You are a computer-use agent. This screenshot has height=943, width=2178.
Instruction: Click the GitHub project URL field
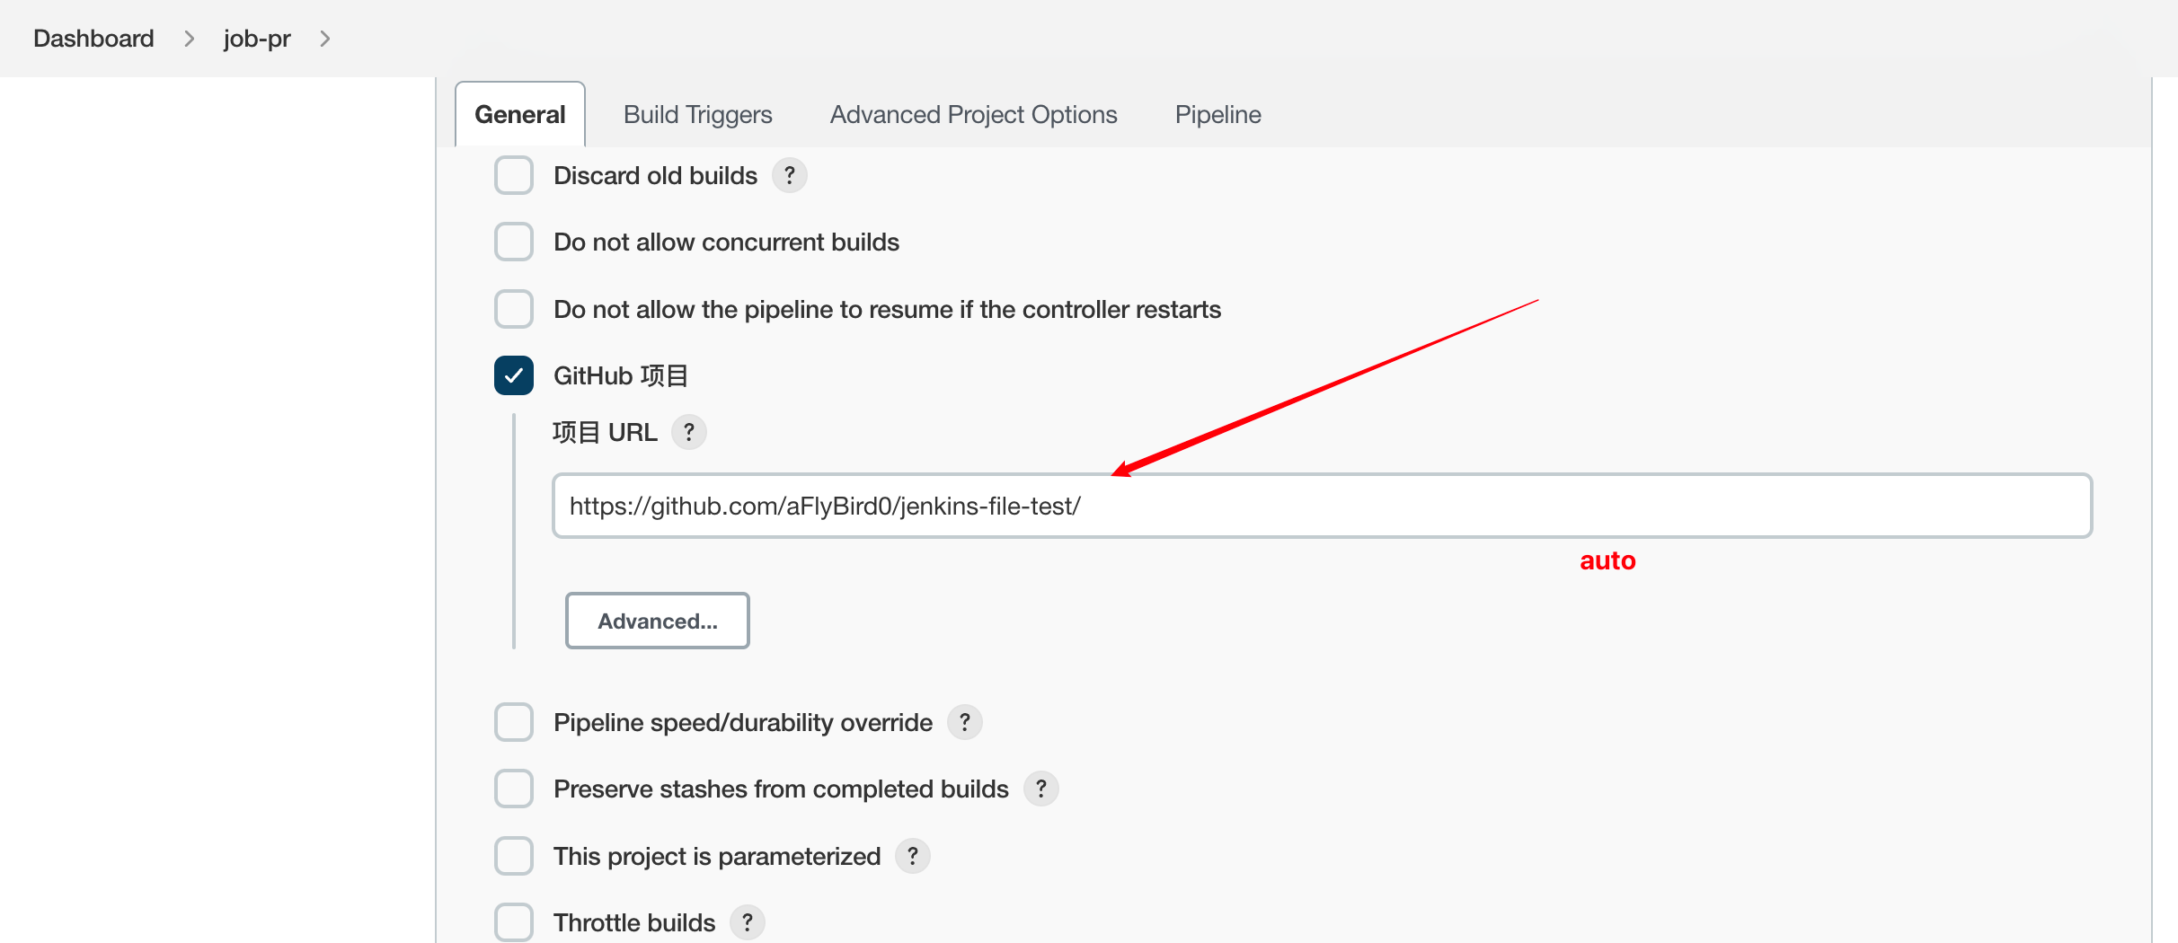[x=1321, y=507]
